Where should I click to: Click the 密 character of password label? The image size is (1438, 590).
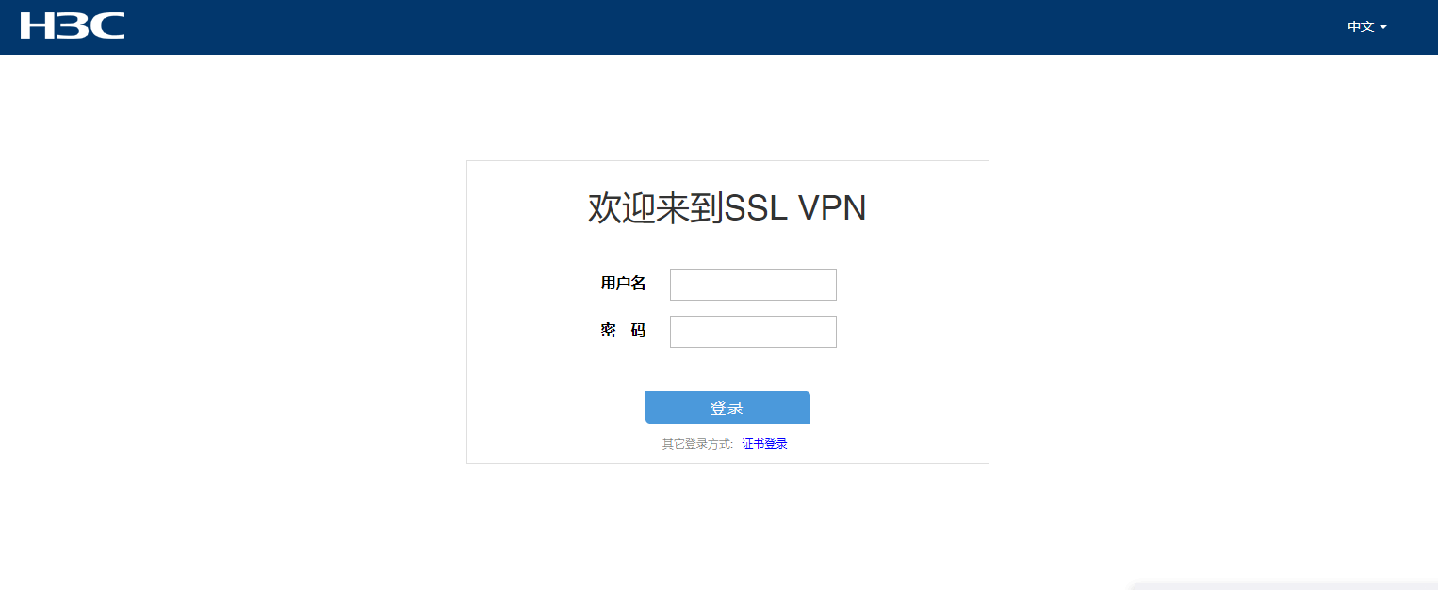609,331
